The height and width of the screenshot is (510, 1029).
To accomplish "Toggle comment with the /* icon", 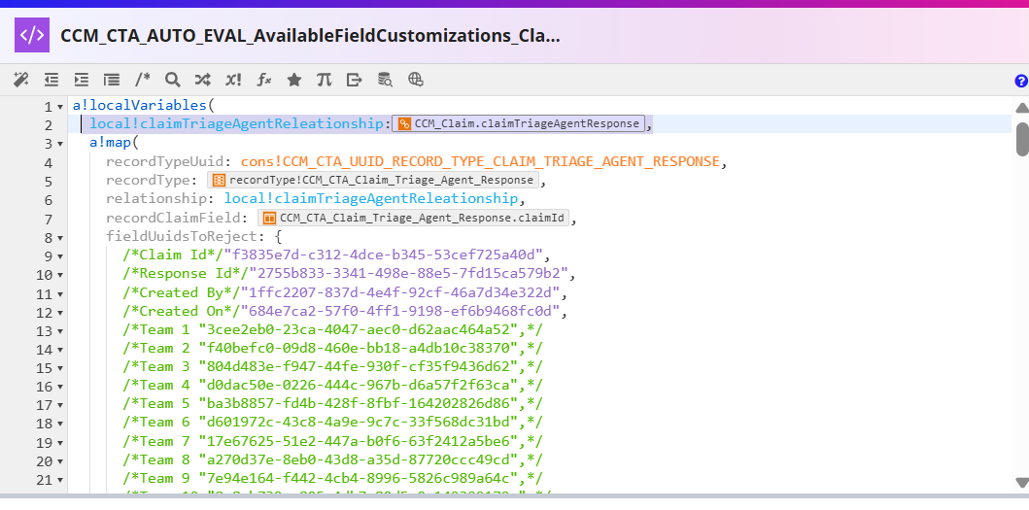I will 143,80.
